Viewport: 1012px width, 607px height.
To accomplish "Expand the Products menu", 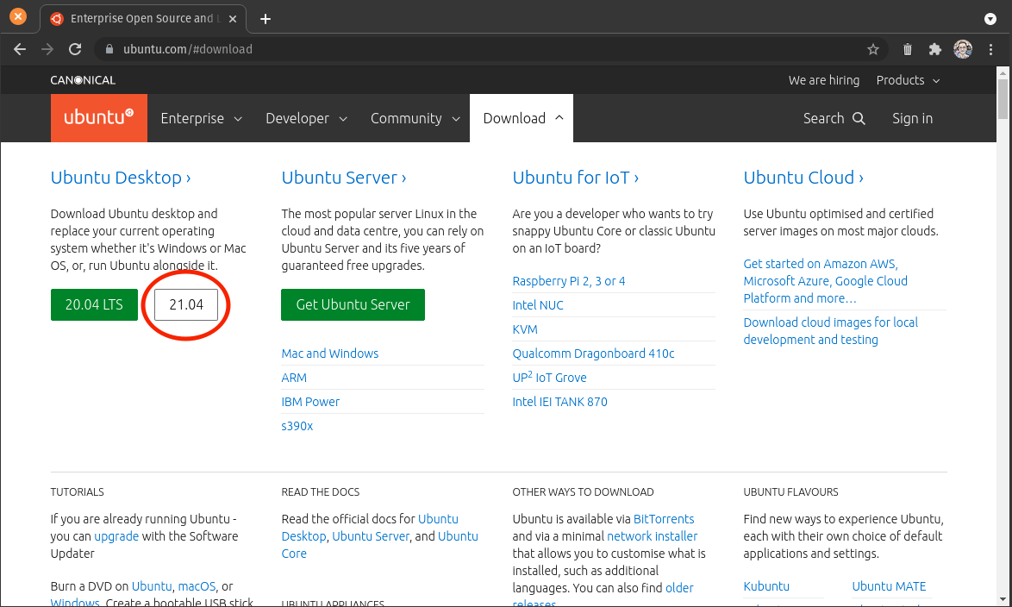I will tap(908, 80).
